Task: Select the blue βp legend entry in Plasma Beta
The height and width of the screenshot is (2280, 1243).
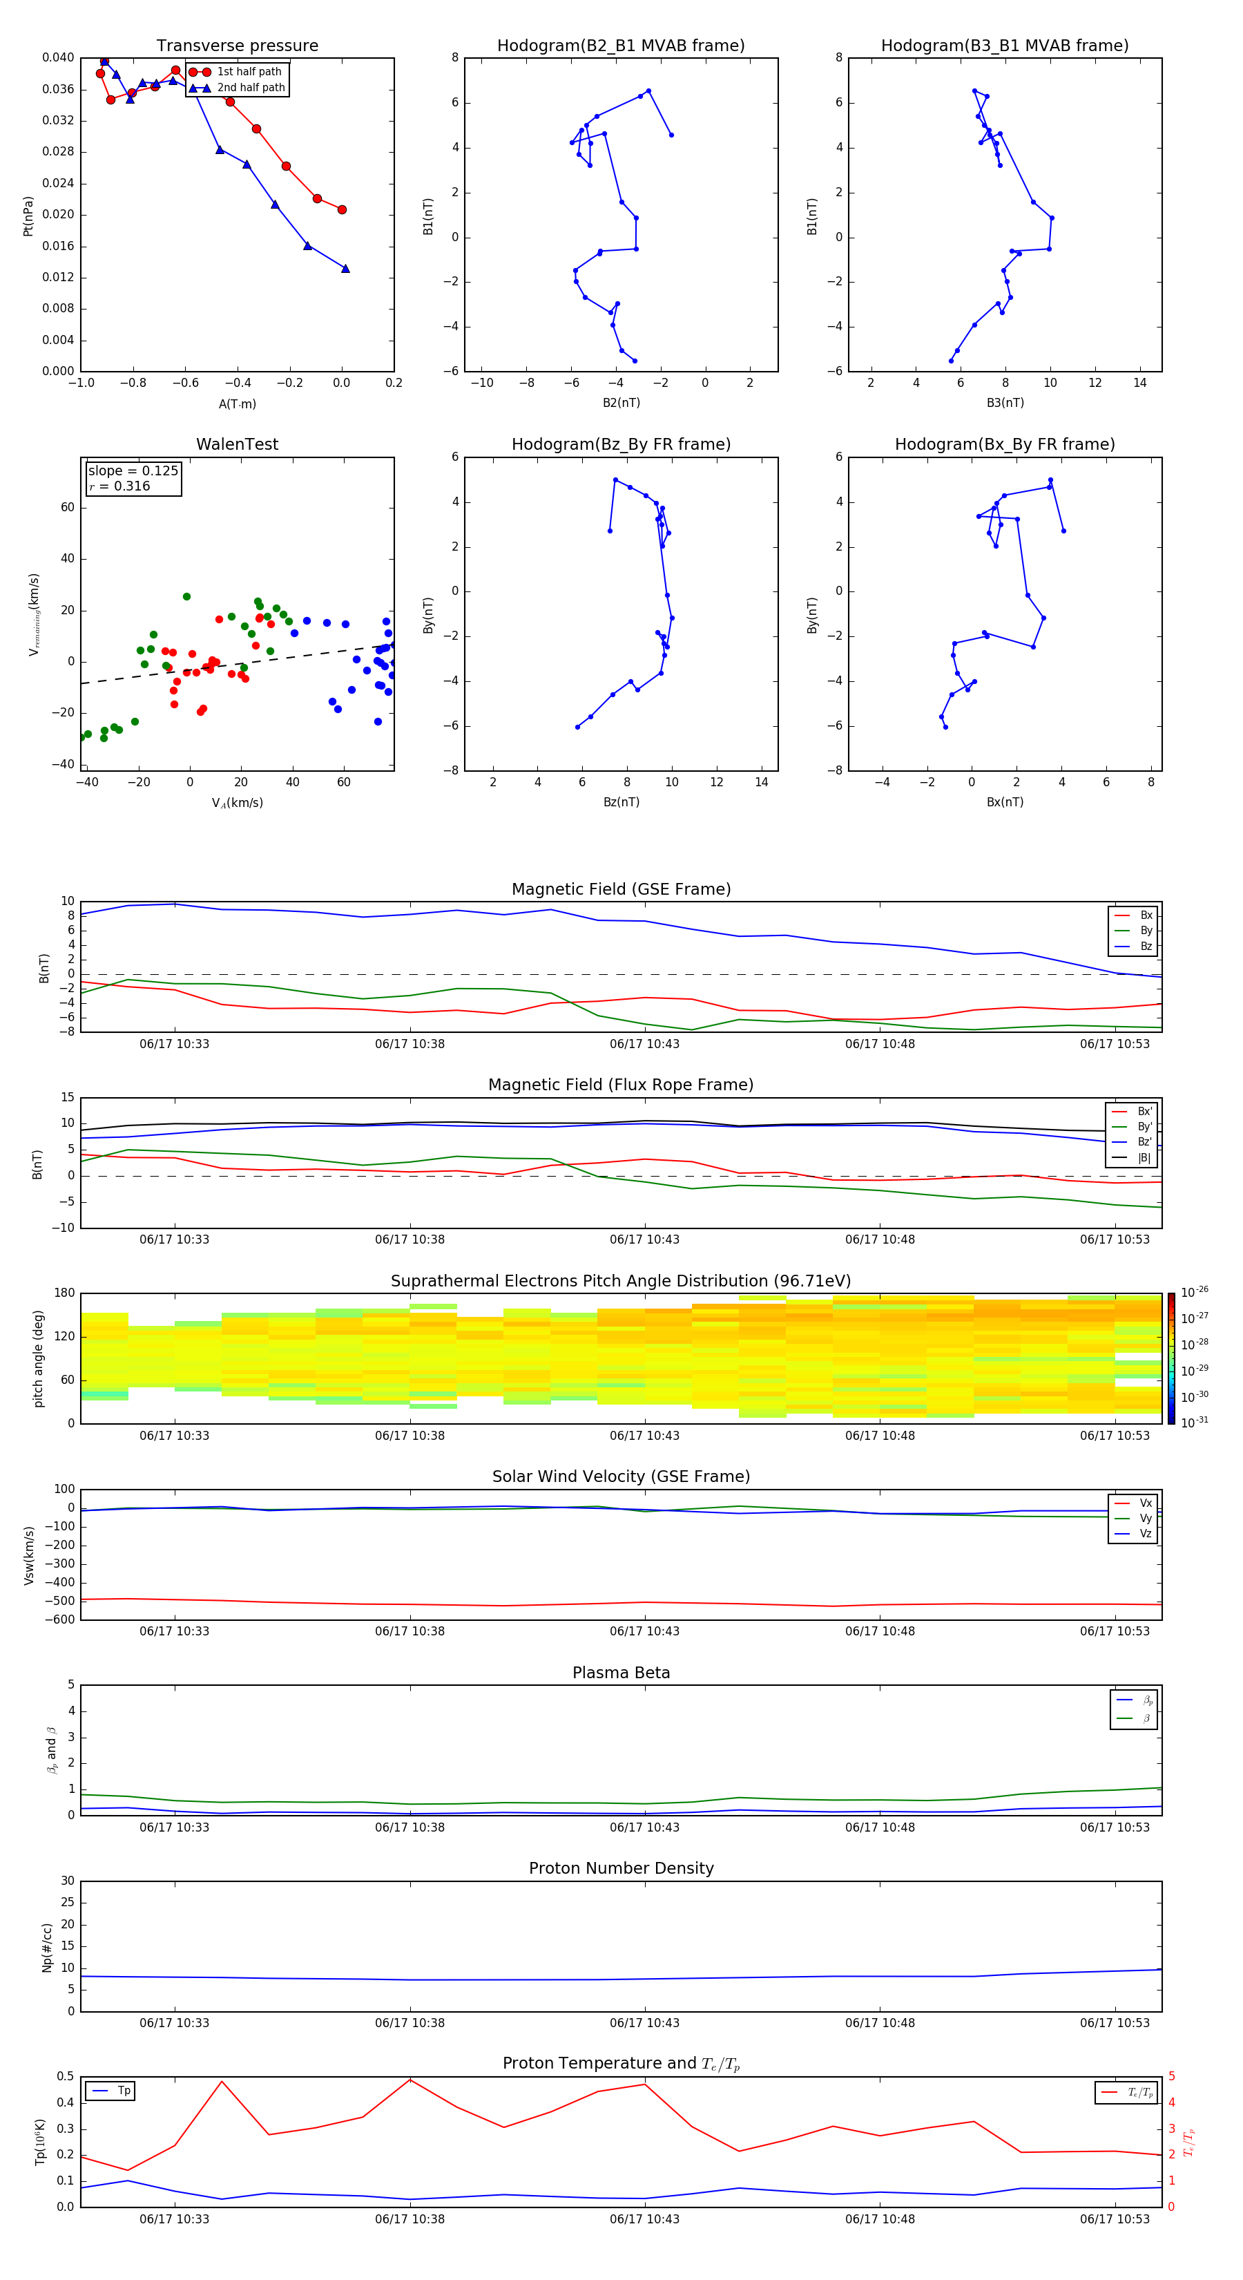Action: coord(1135,1700)
